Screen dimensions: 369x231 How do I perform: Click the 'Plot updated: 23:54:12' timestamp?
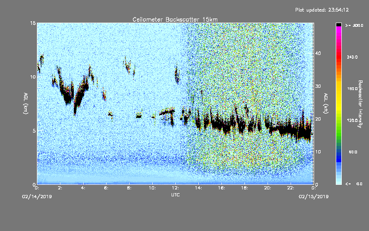(322, 10)
